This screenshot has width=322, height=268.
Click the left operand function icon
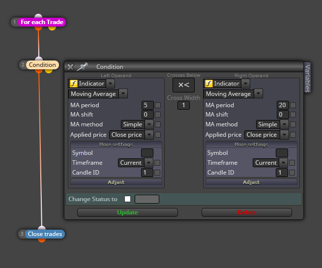point(74,84)
